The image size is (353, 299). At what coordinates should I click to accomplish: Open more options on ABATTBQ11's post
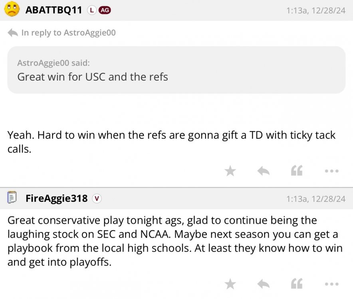331,171
